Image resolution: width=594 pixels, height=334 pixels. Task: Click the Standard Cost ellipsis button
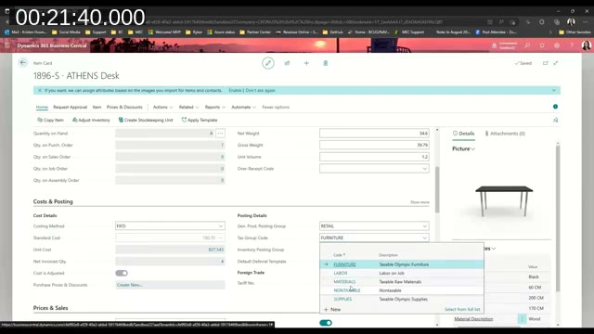point(220,238)
